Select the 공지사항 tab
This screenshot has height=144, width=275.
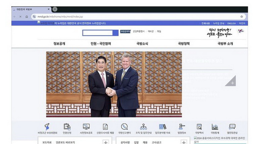click(x=125, y=142)
